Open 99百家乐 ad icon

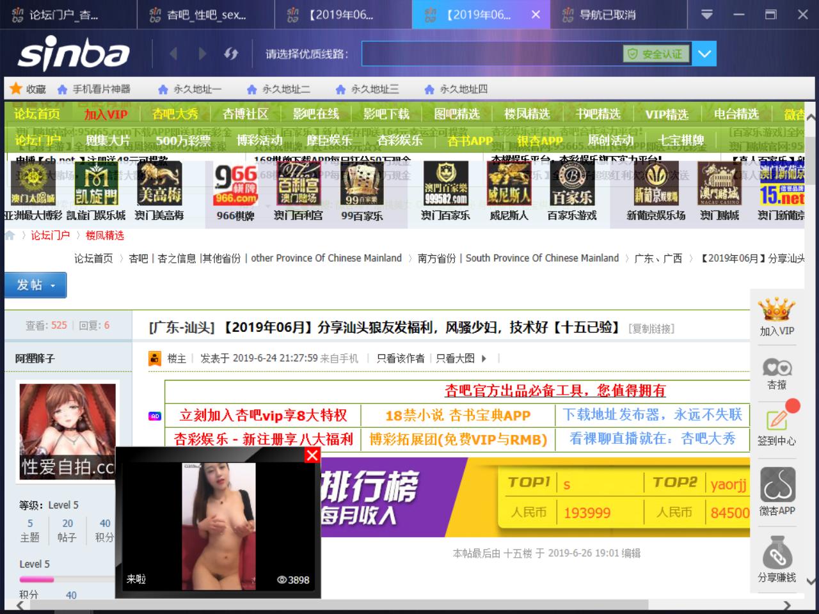(362, 184)
